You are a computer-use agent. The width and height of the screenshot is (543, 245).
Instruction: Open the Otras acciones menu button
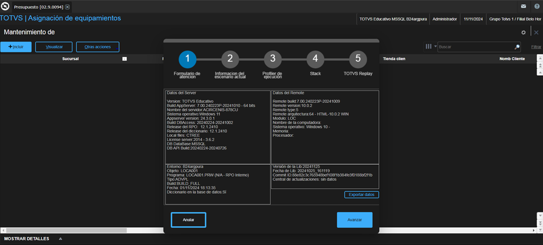[x=98, y=47]
